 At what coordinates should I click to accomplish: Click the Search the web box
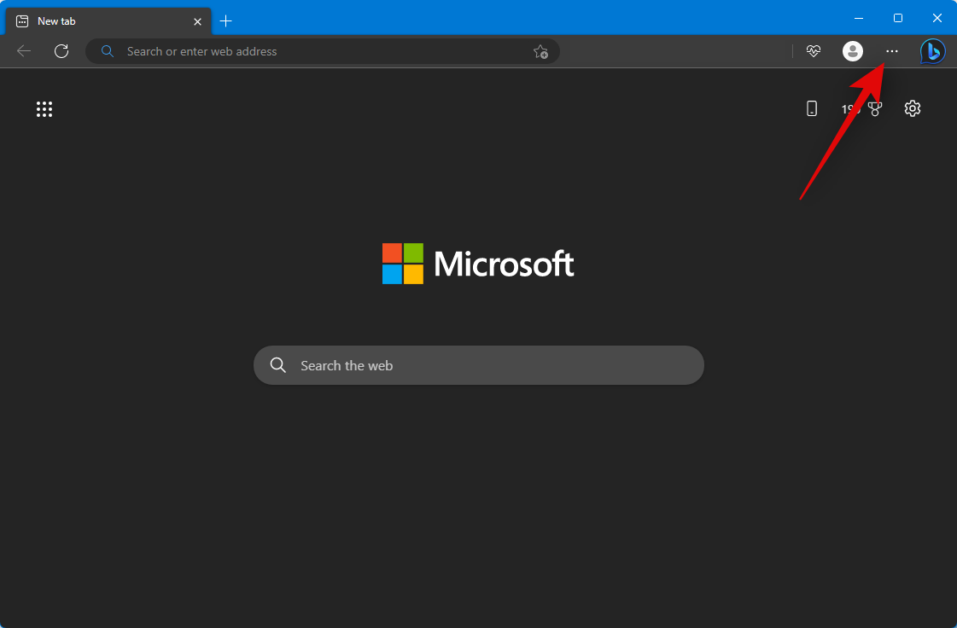[x=495, y=365]
